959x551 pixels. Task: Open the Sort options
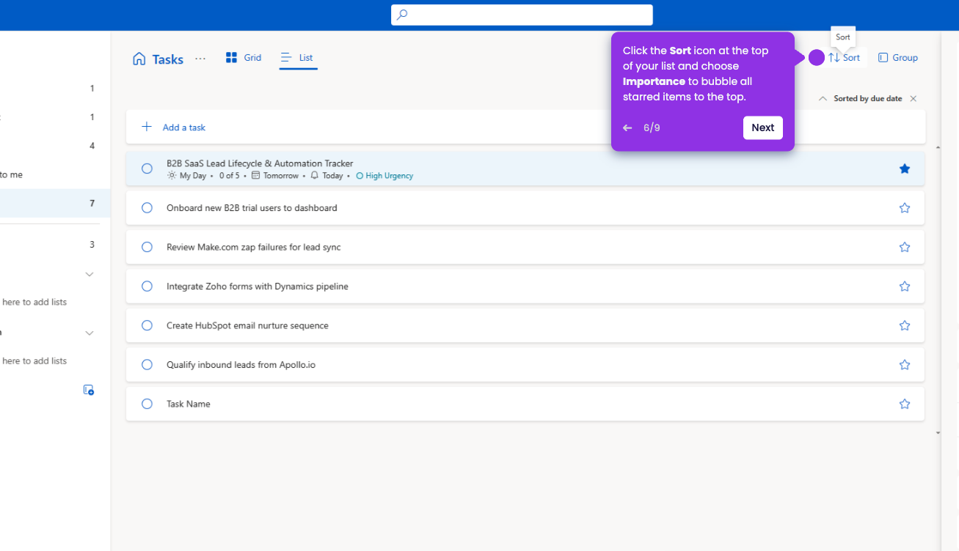(x=845, y=57)
